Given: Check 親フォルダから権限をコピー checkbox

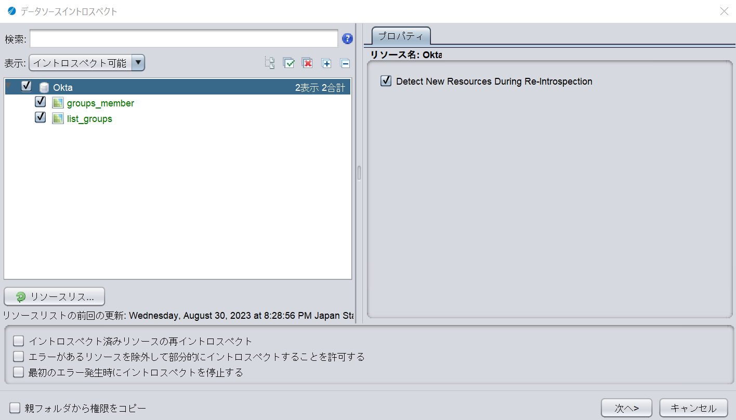Looking at the screenshot, I should [15, 408].
